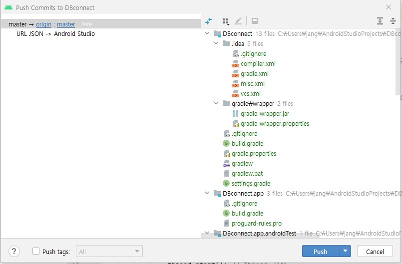The image size is (402, 264).
Task: Click the Cancel button
Action: (375, 251)
